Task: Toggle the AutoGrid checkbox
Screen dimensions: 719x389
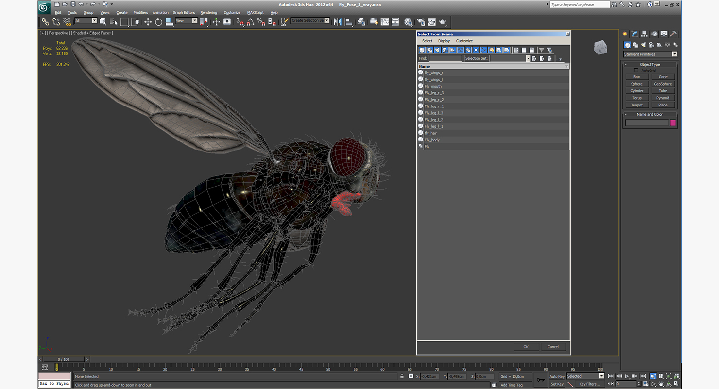Action: click(x=636, y=71)
